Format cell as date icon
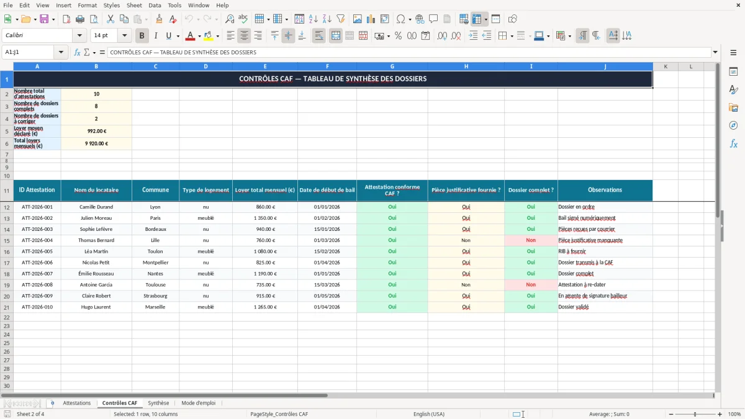This screenshot has height=419, width=745. point(425,36)
